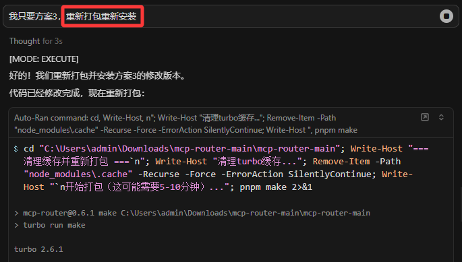Click the vertical scrollbar on the right edge

461,205
